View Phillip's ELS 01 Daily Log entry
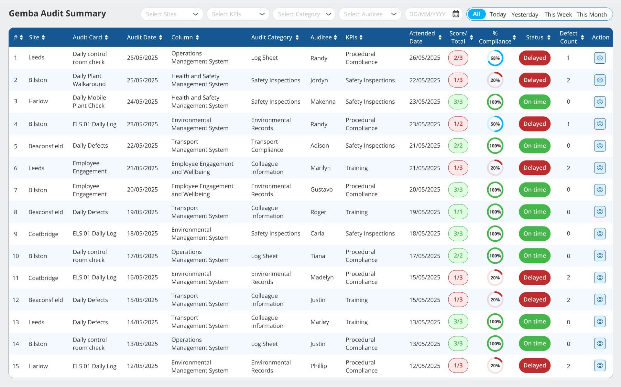The image size is (621, 387). (x=600, y=365)
